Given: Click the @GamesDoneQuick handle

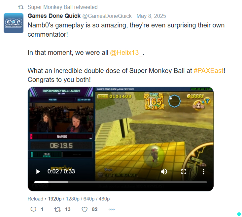Looking at the screenshot, I should tap(107, 16).
